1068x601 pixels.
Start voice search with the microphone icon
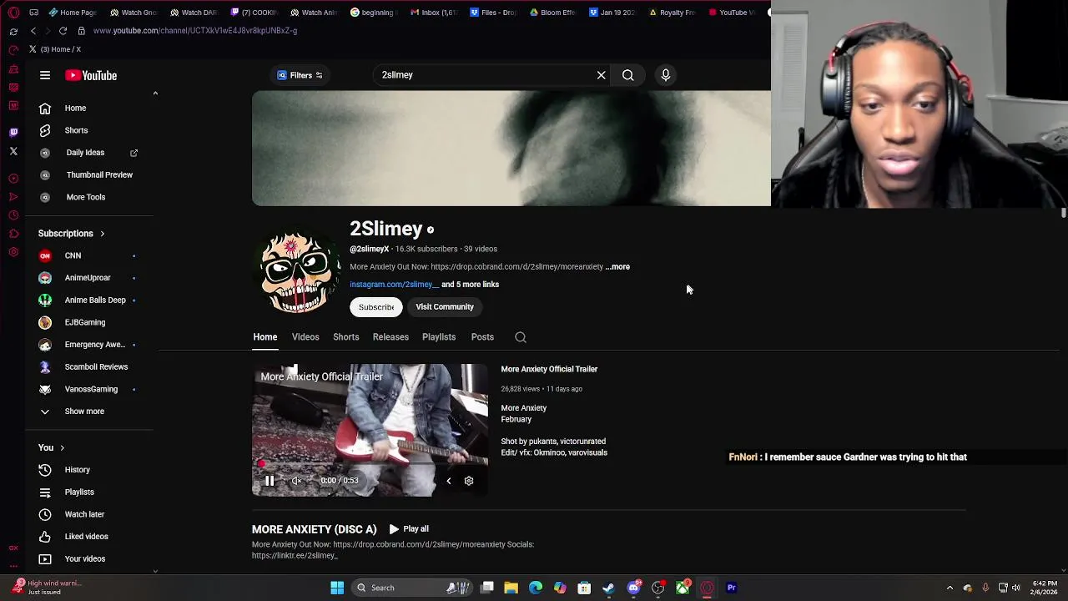click(665, 75)
